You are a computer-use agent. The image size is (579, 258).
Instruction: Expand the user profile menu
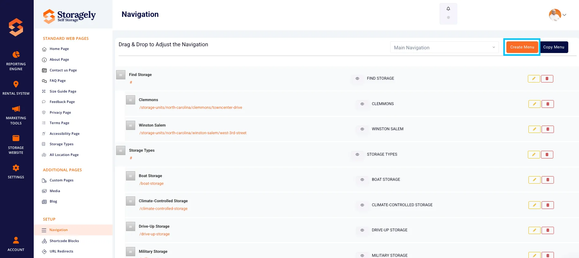pos(564,15)
